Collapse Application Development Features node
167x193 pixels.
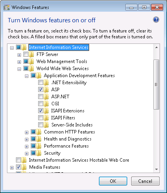(x=26, y=76)
